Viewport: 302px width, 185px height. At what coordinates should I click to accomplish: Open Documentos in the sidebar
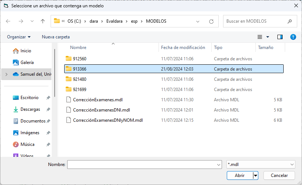click(x=29, y=121)
